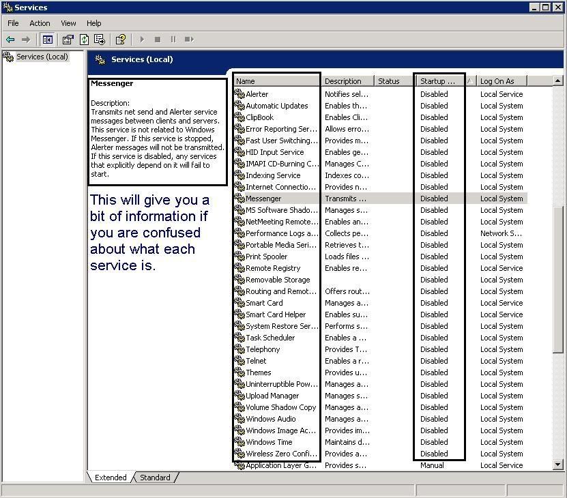Open the View menu
The height and width of the screenshot is (498, 567).
tap(68, 23)
